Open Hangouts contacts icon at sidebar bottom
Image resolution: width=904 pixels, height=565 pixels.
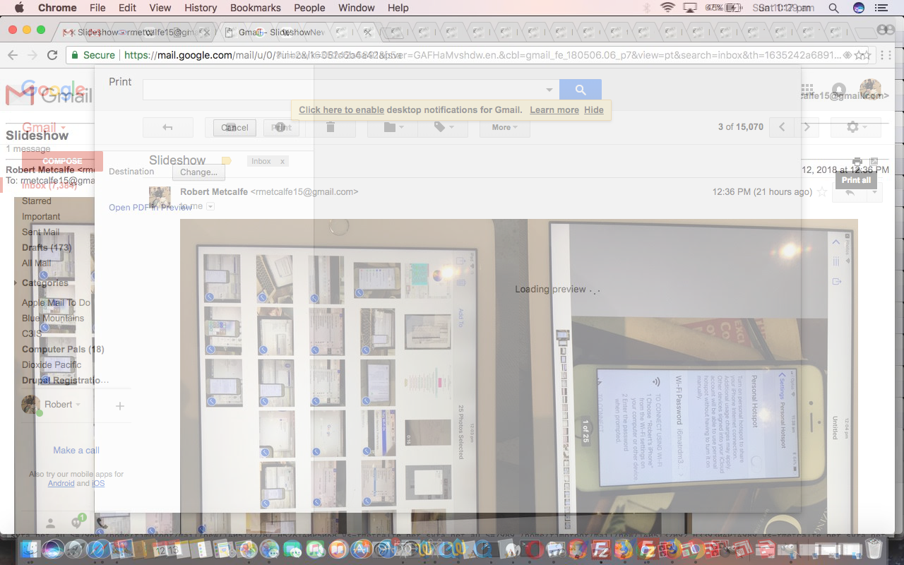(50, 523)
